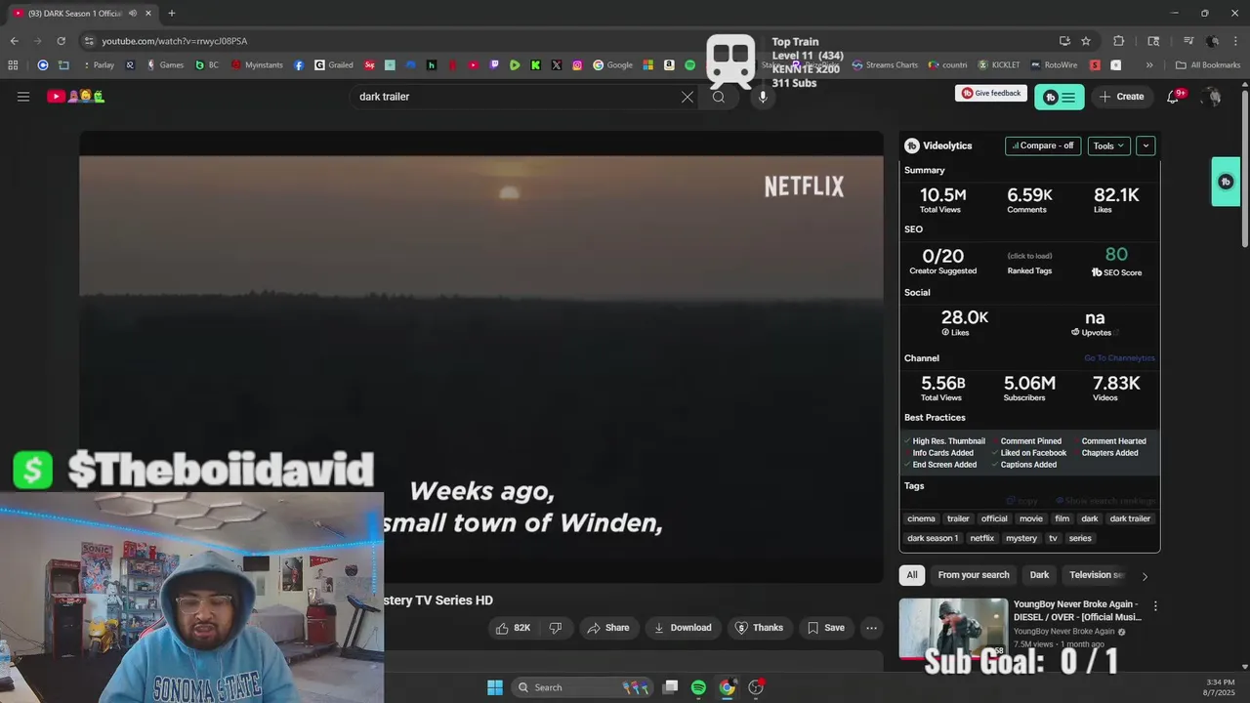Click the cinema tag chip
This screenshot has width=1250, height=703.
pos(921,518)
